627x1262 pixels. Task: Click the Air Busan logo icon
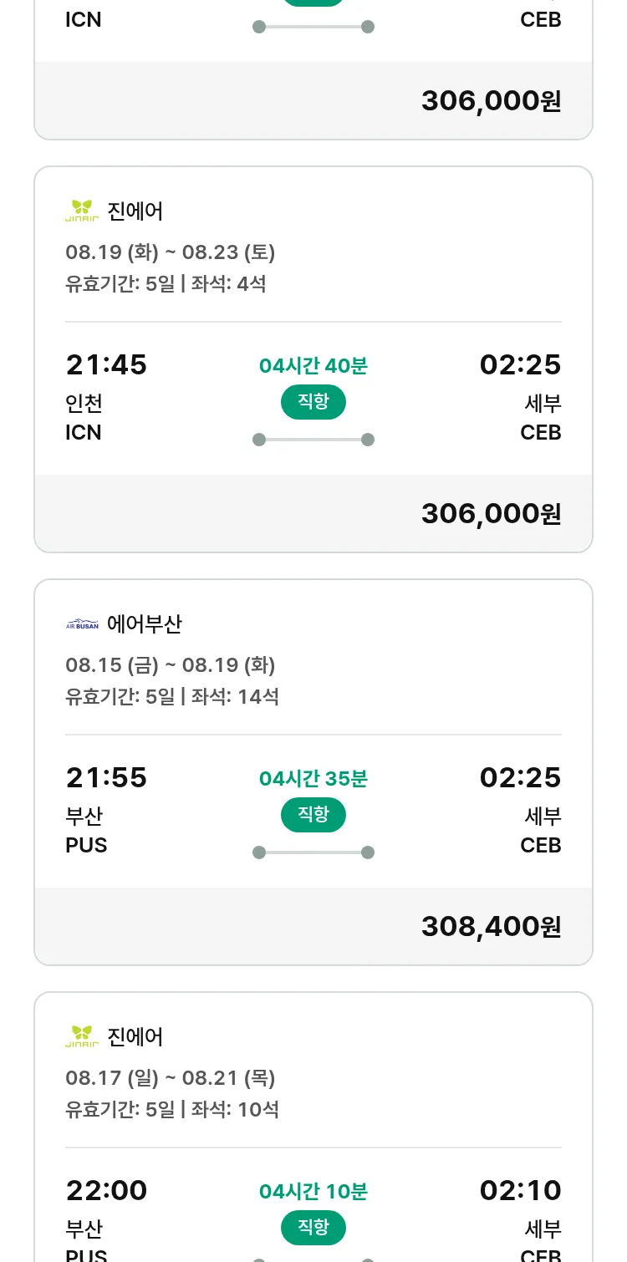tap(82, 624)
